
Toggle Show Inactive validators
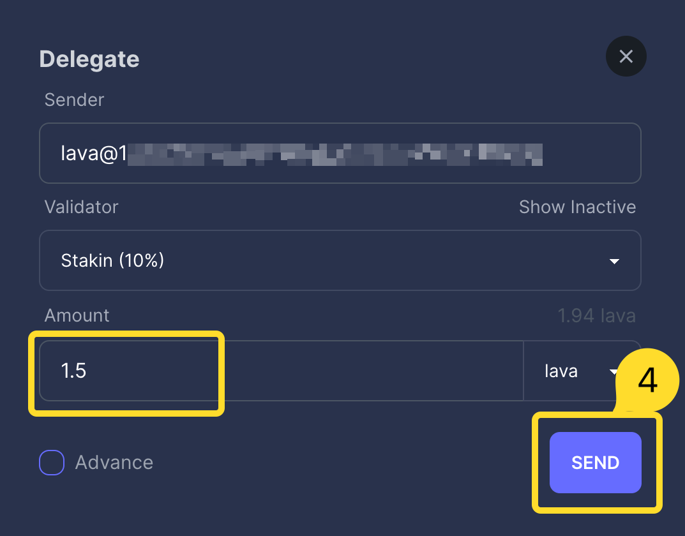coord(577,207)
